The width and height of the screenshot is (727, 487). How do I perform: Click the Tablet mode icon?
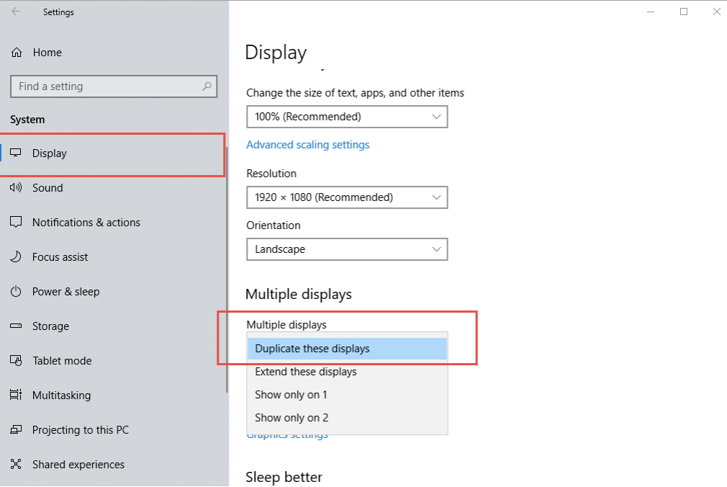tap(16, 361)
